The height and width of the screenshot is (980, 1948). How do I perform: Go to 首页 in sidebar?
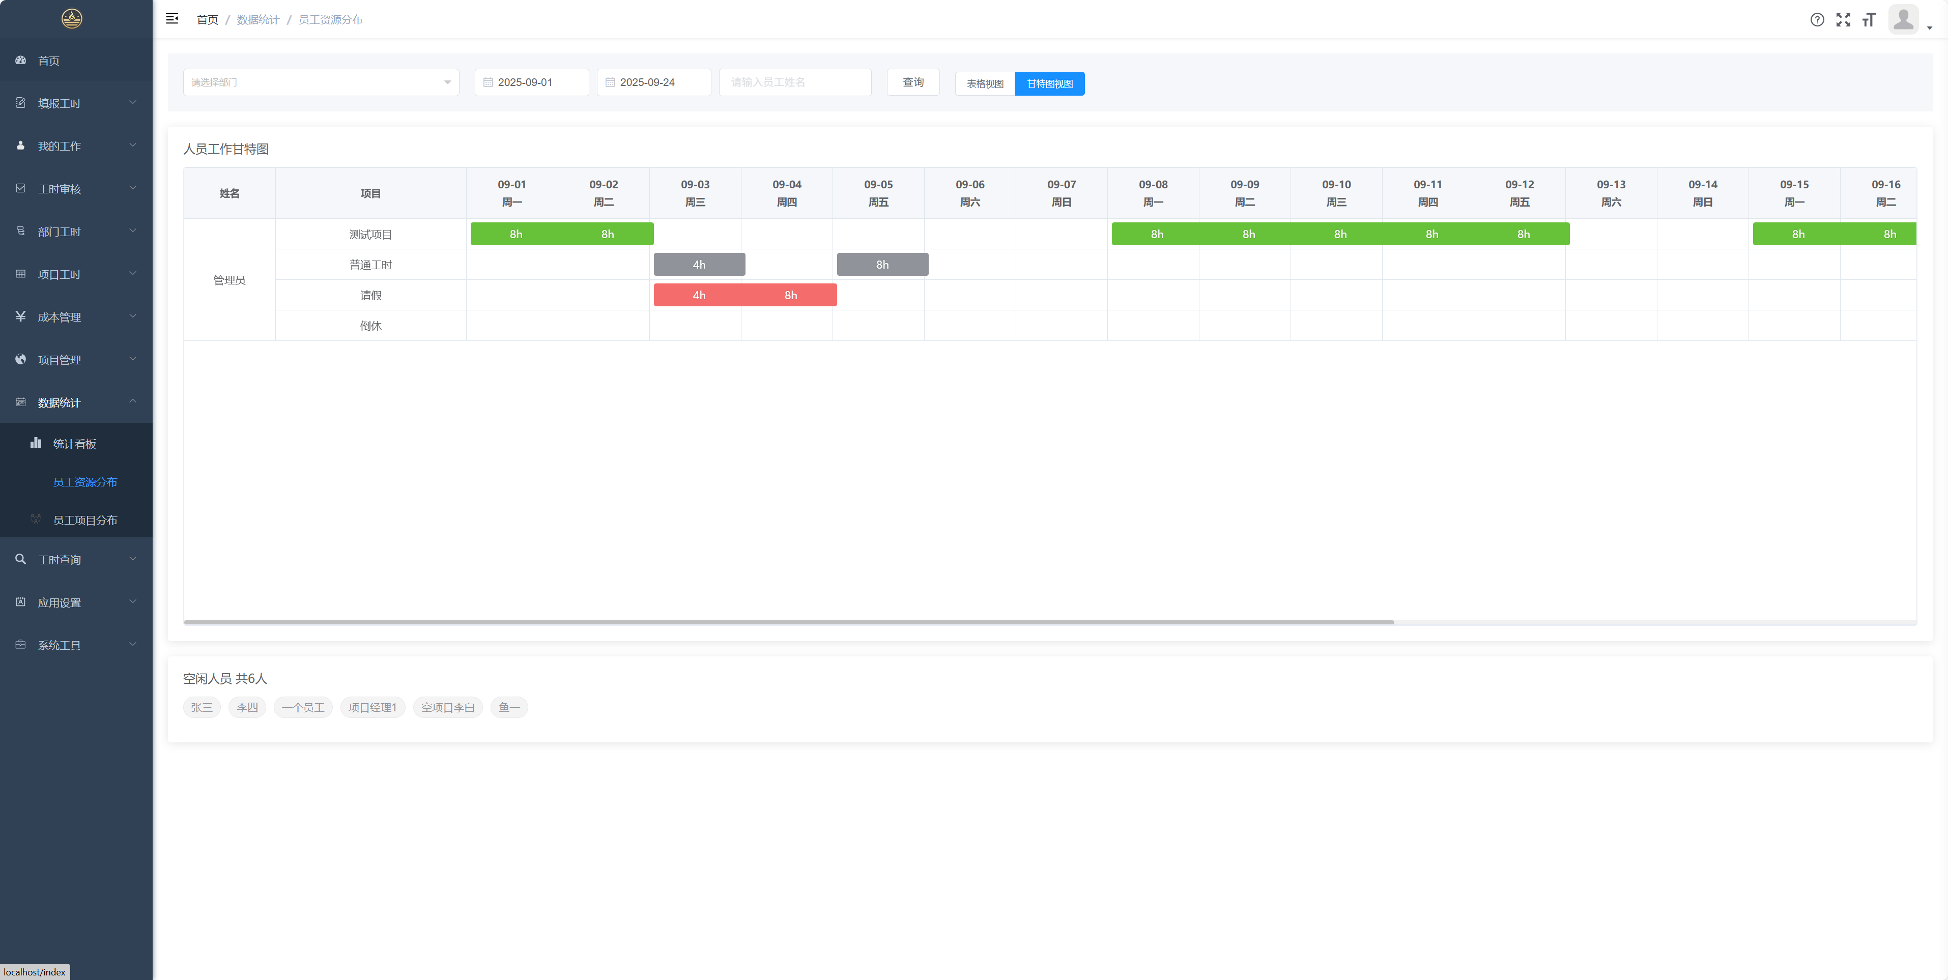click(x=48, y=61)
